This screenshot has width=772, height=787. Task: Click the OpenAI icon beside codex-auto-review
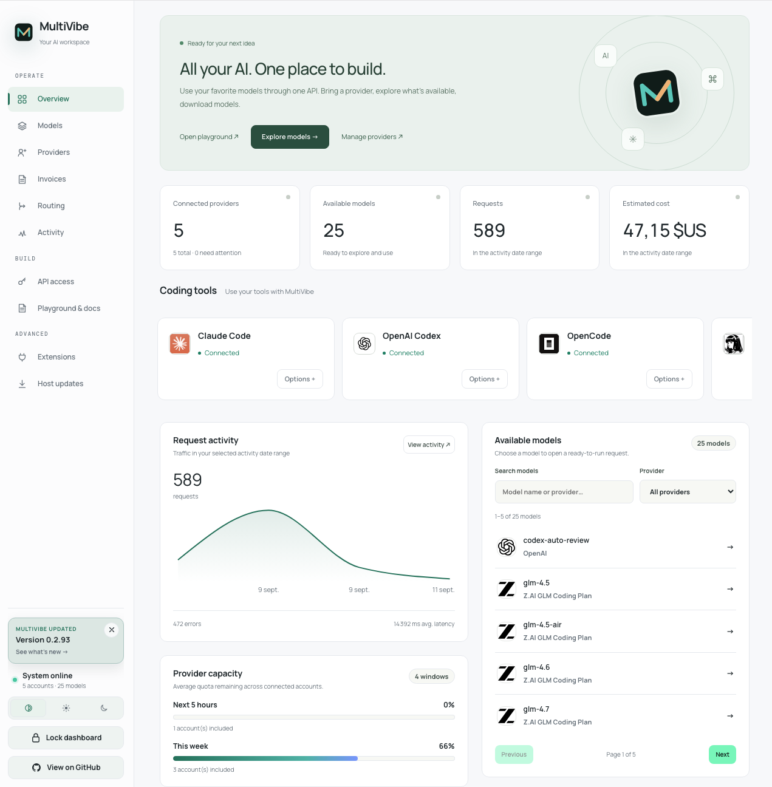(x=507, y=547)
